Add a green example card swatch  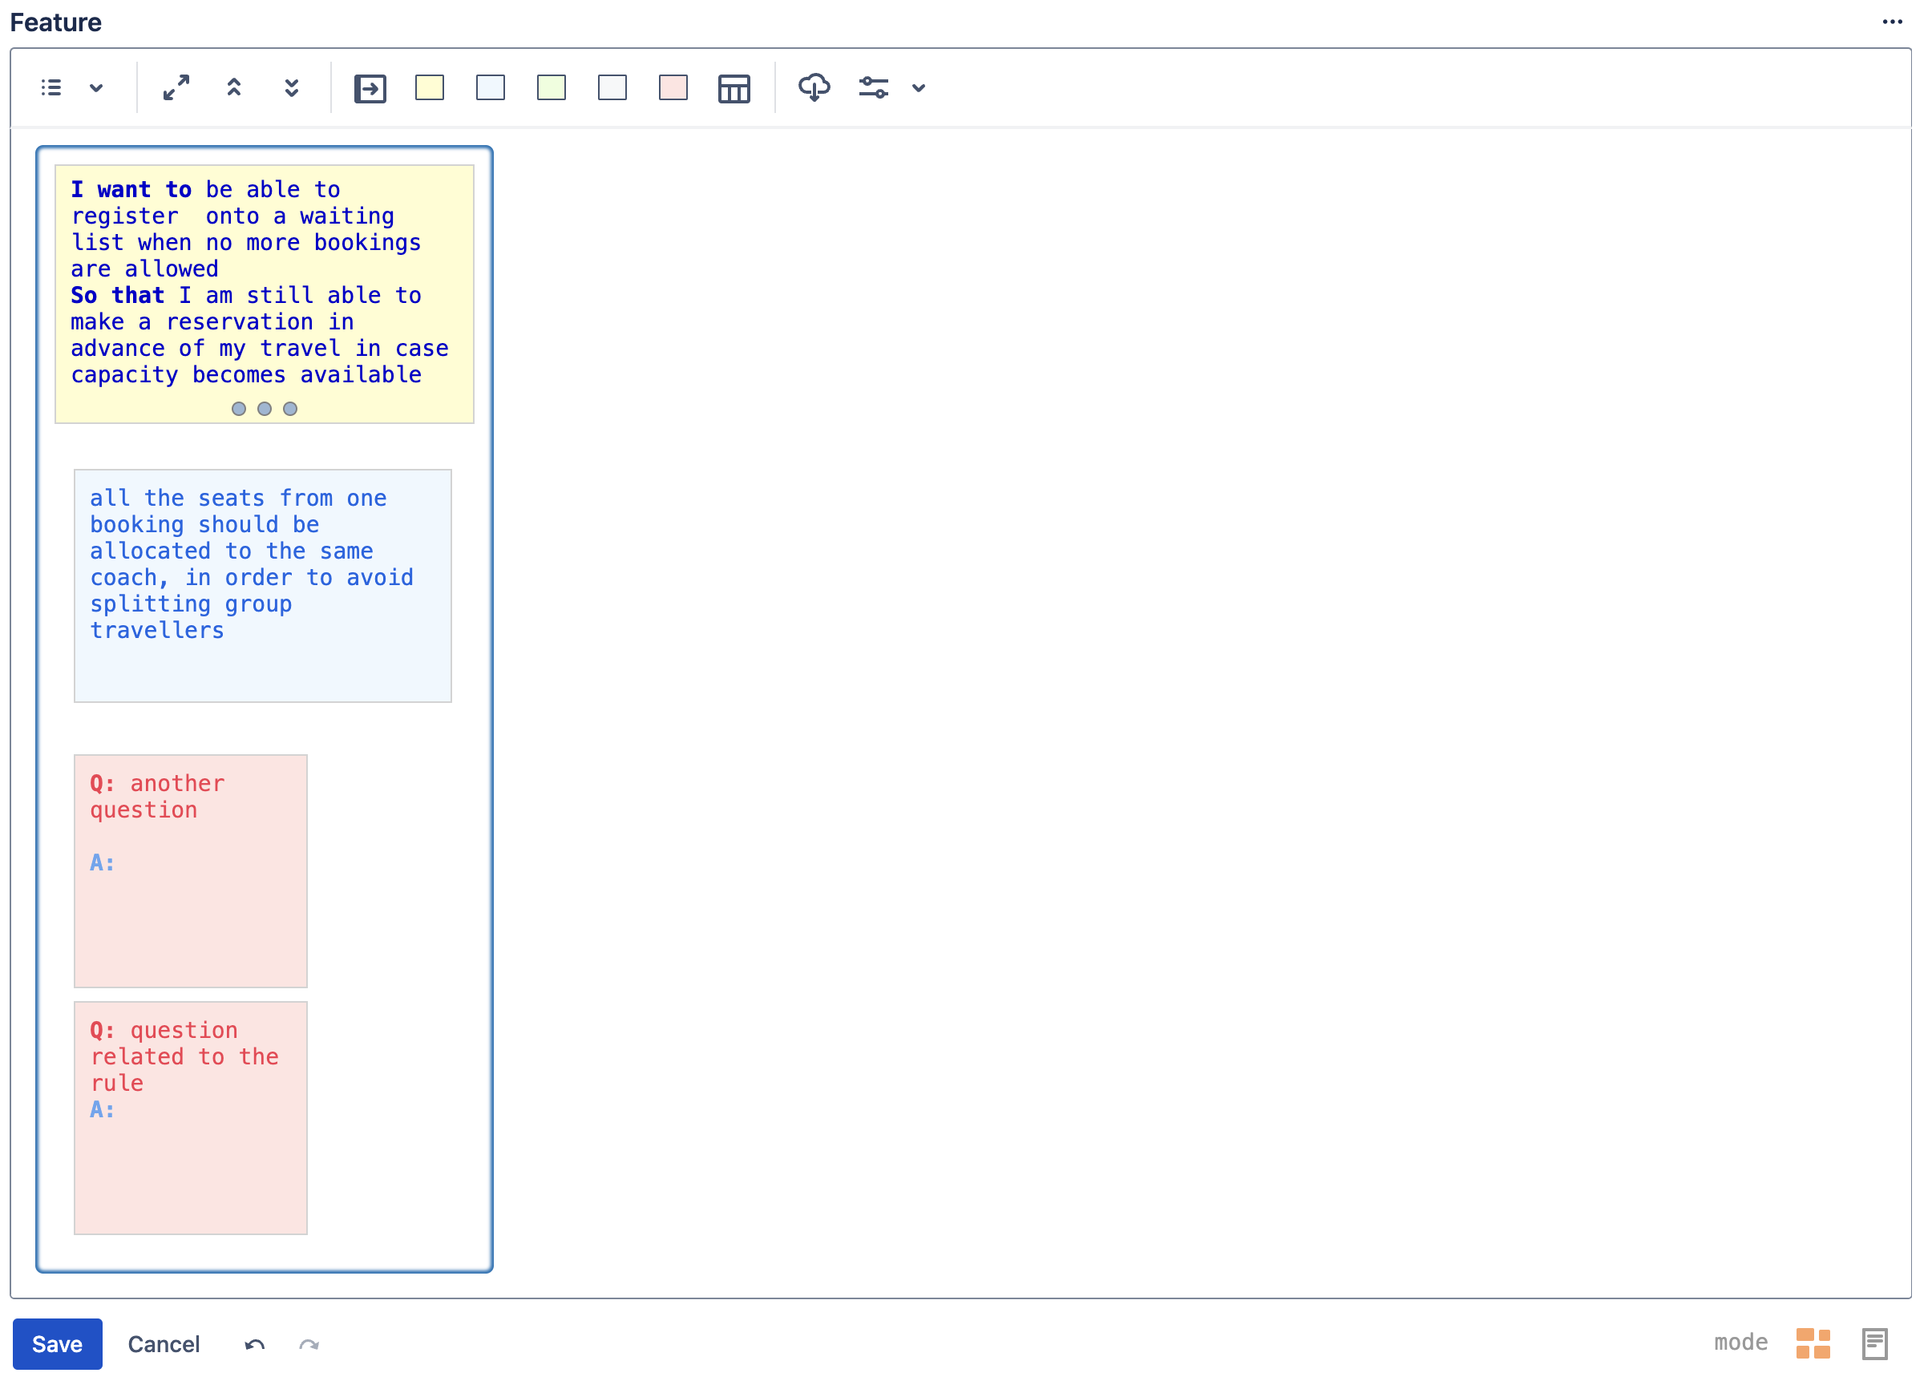coord(552,87)
